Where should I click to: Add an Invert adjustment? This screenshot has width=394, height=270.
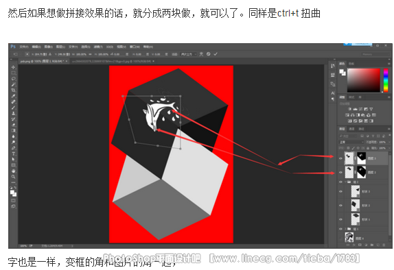(349, 121)
